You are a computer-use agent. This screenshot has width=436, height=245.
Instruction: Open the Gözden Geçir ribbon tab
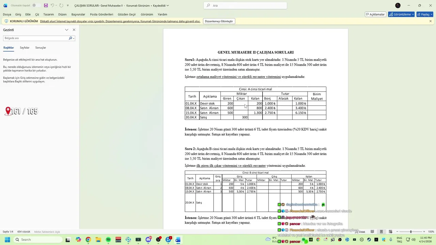click(x=127, y=14)
